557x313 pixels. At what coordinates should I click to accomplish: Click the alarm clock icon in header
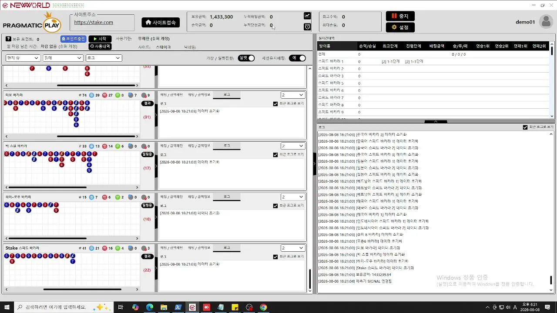pos(307,27)
